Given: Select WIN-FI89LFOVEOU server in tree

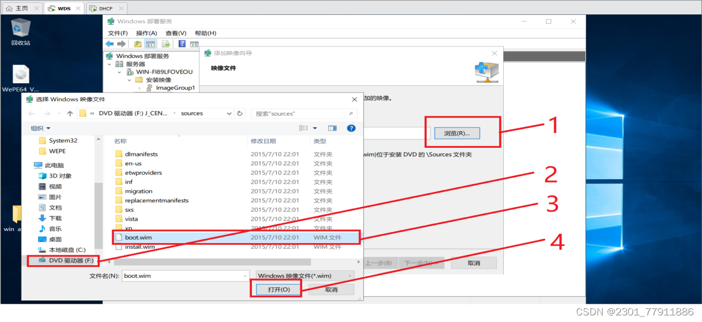Looking at the screenshot, I should pyautogui.click(x=164, y=72).
